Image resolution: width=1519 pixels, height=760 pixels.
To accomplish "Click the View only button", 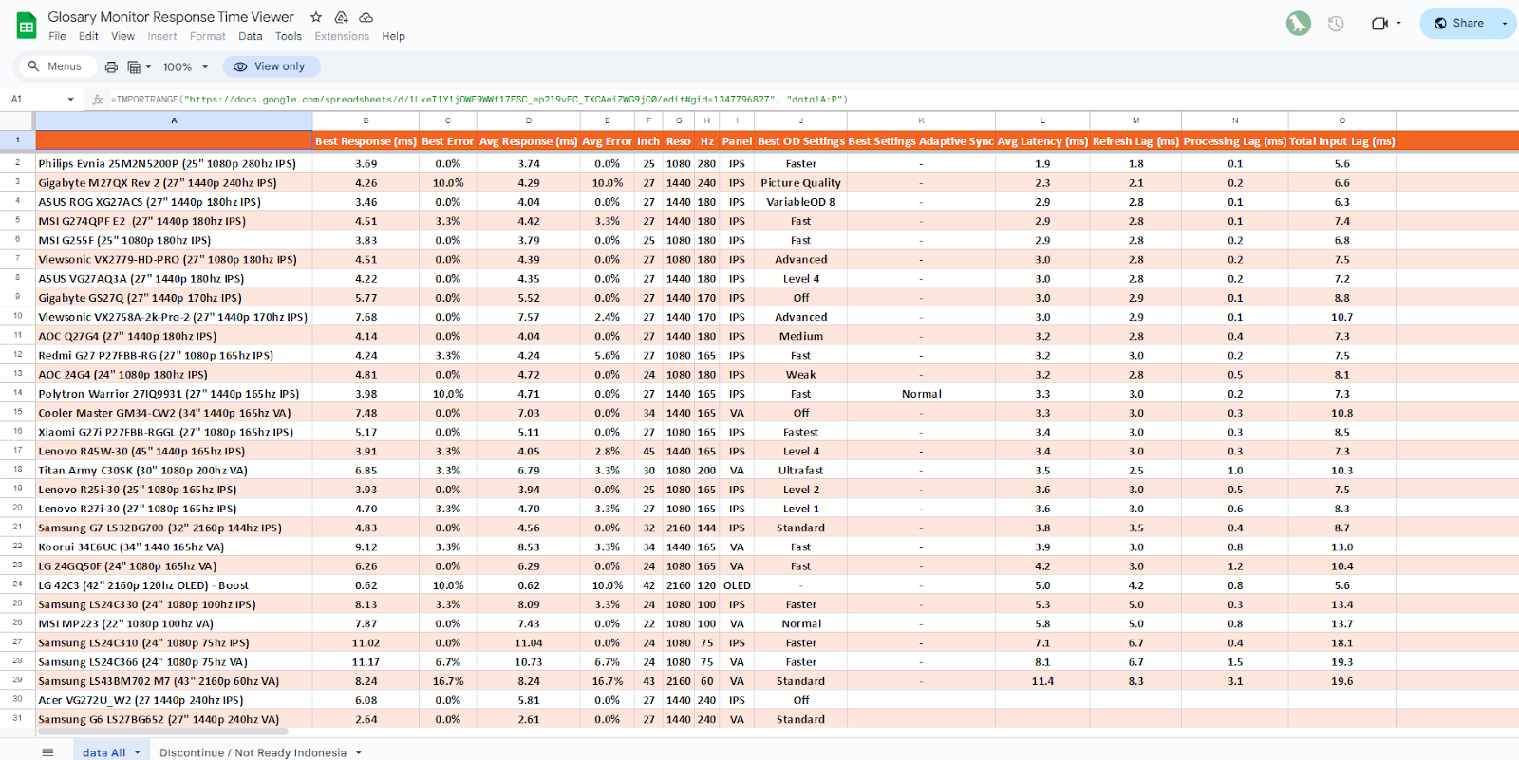I will [272, 66].
